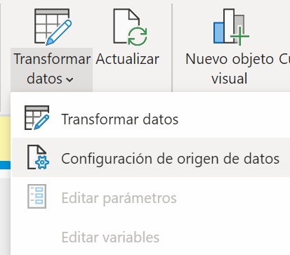Click the yellow notification bar at left edge
The image size is (290, 255).
(x=5, y=138)
